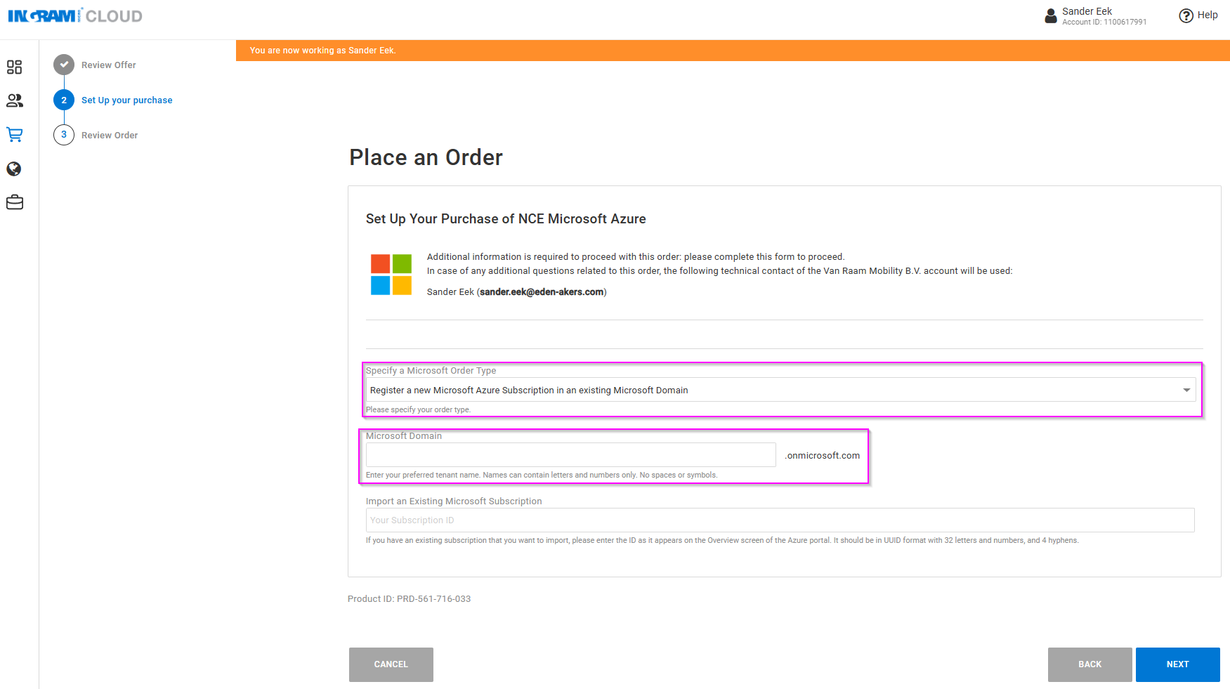Click the BACK button
Screen dimensions: 1230x689
(1090, 664)
